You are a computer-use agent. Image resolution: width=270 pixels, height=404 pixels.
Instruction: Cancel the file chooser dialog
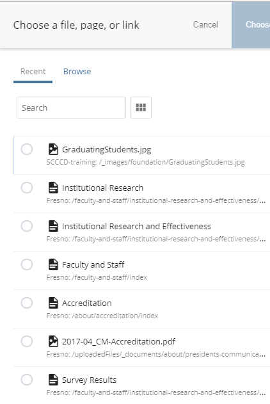coord(205,25)
